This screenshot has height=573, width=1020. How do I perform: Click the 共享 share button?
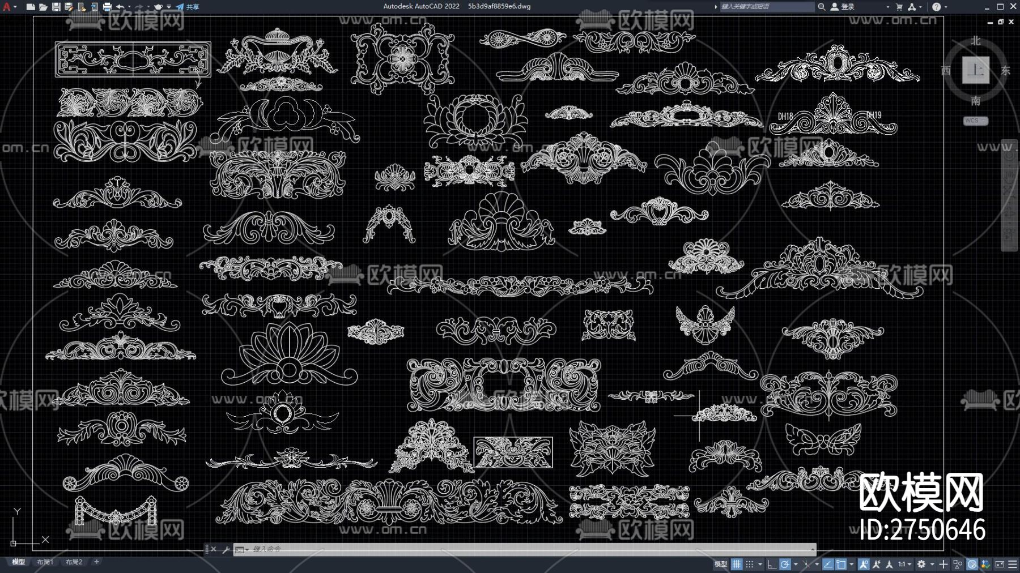[188, 7]
